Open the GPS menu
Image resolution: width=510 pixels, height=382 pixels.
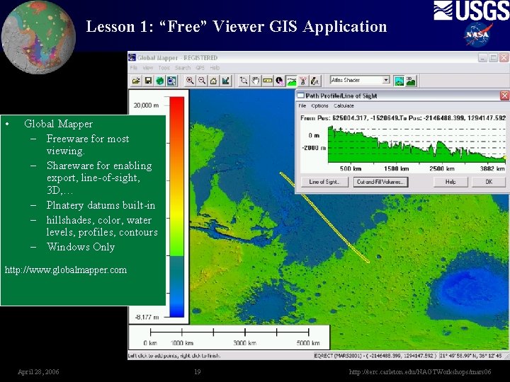200,68
